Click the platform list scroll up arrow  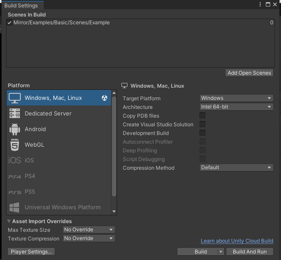point(114,93)
